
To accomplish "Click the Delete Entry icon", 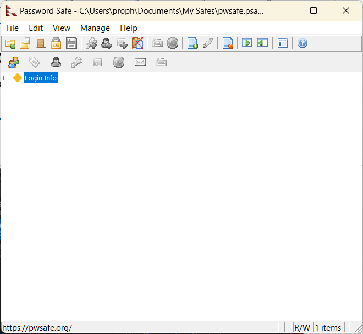I will click(x=228, y=43).
